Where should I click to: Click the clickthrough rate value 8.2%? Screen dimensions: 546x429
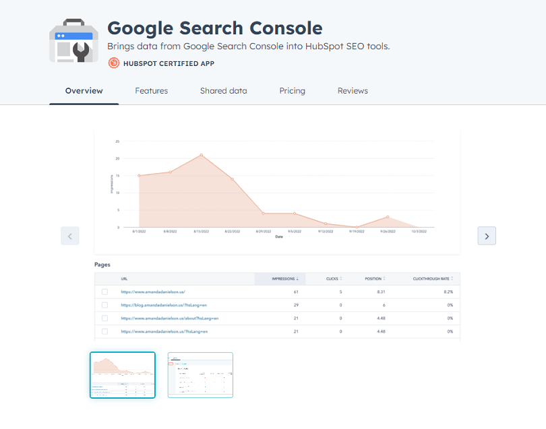pyautogui.click(x=448, y=292)
